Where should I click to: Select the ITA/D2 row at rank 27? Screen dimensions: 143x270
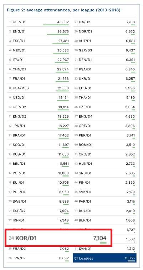click(104, 22)
